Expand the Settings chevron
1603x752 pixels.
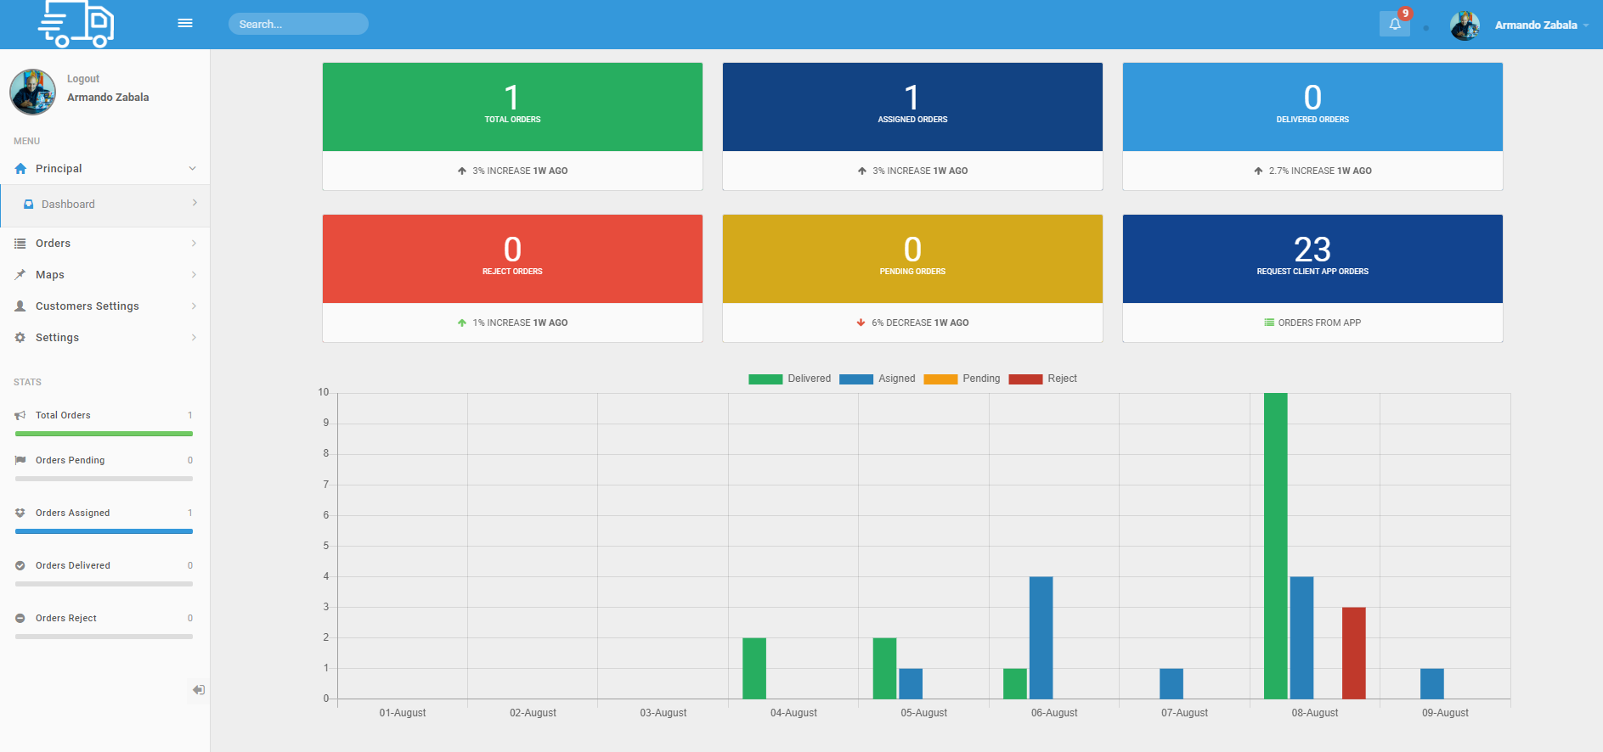pos(194,338)
